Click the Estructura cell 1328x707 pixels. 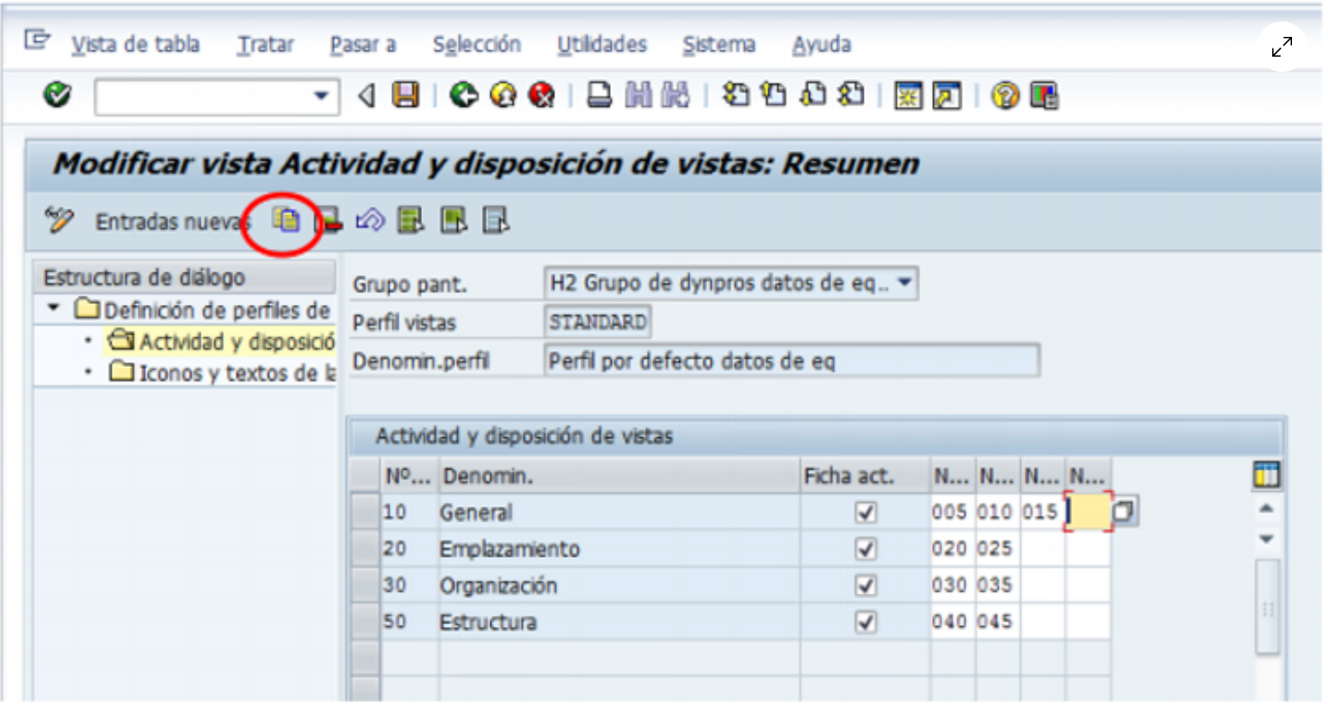(618, 622)
